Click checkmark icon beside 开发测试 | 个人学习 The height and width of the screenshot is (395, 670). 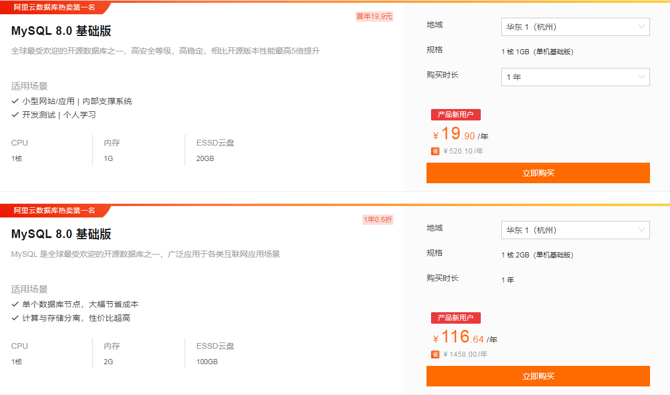click(15, 115)
